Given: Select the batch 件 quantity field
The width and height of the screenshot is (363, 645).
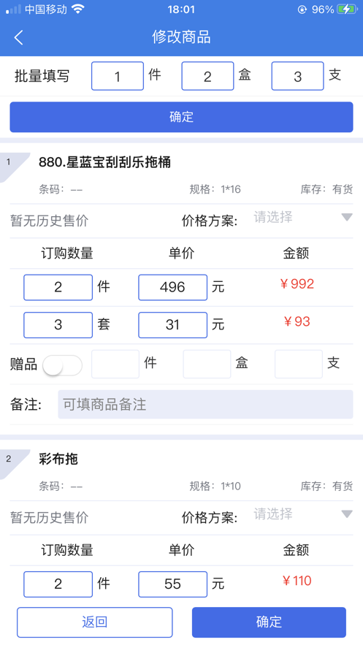Looking at the screenshot, I should click(x=118, y=76).
